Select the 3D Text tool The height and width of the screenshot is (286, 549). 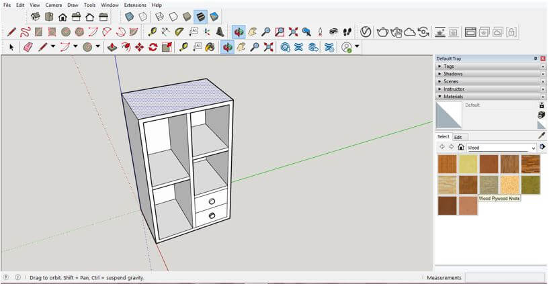coord(220,32)
